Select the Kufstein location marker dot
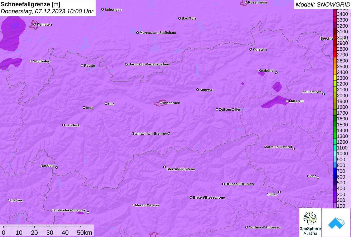351x237 pixels. 251,49
